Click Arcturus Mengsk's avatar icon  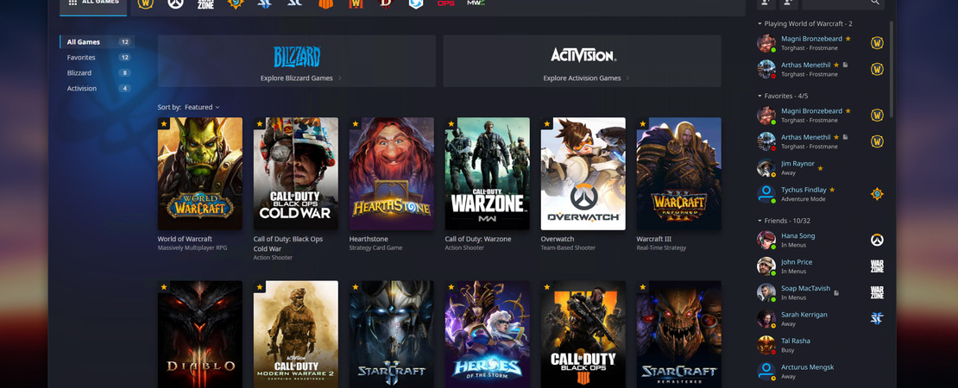point(766,371)
